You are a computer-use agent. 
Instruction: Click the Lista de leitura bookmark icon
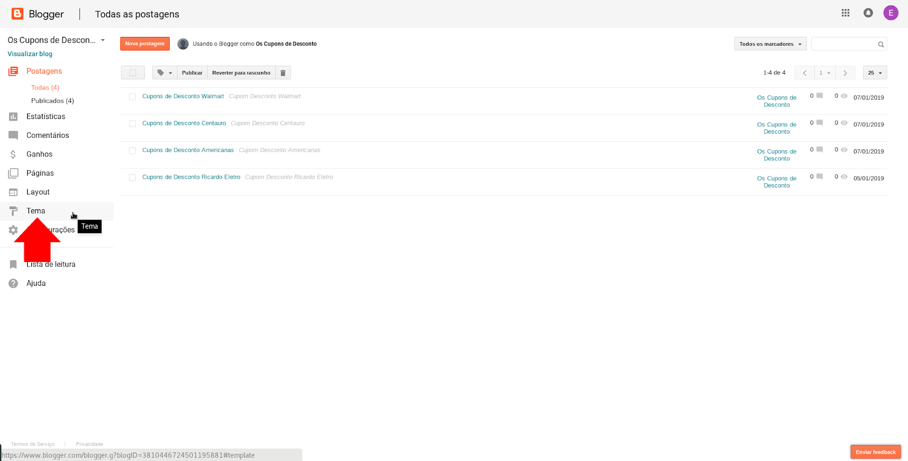[13, 264]
